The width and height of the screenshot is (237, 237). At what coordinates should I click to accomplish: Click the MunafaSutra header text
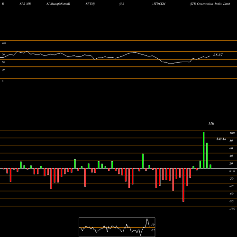coord(58,4)
